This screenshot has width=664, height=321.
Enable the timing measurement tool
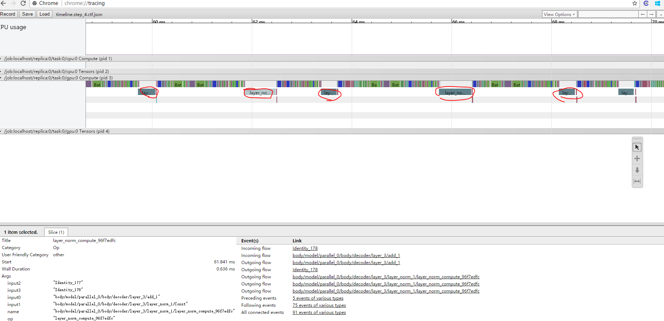coord(637,181)
